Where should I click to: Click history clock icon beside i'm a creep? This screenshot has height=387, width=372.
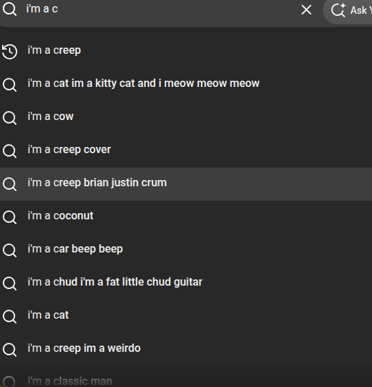(10, 51)
